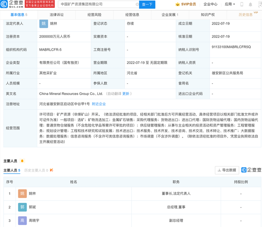Switch to 知识产权 tab
The height and width of the screenshot is (227, 262).
(208, 15)
